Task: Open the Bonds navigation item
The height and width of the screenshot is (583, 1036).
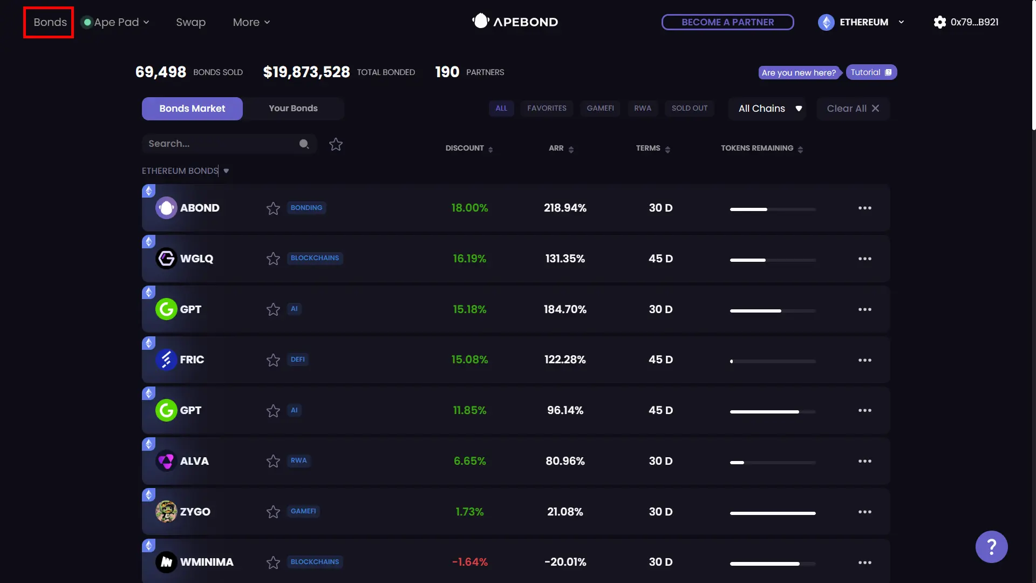Action: tap(50, 22)
